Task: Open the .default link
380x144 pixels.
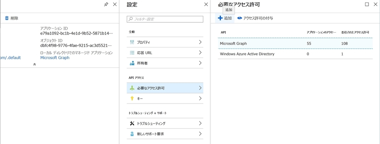Action: [10, 58]
